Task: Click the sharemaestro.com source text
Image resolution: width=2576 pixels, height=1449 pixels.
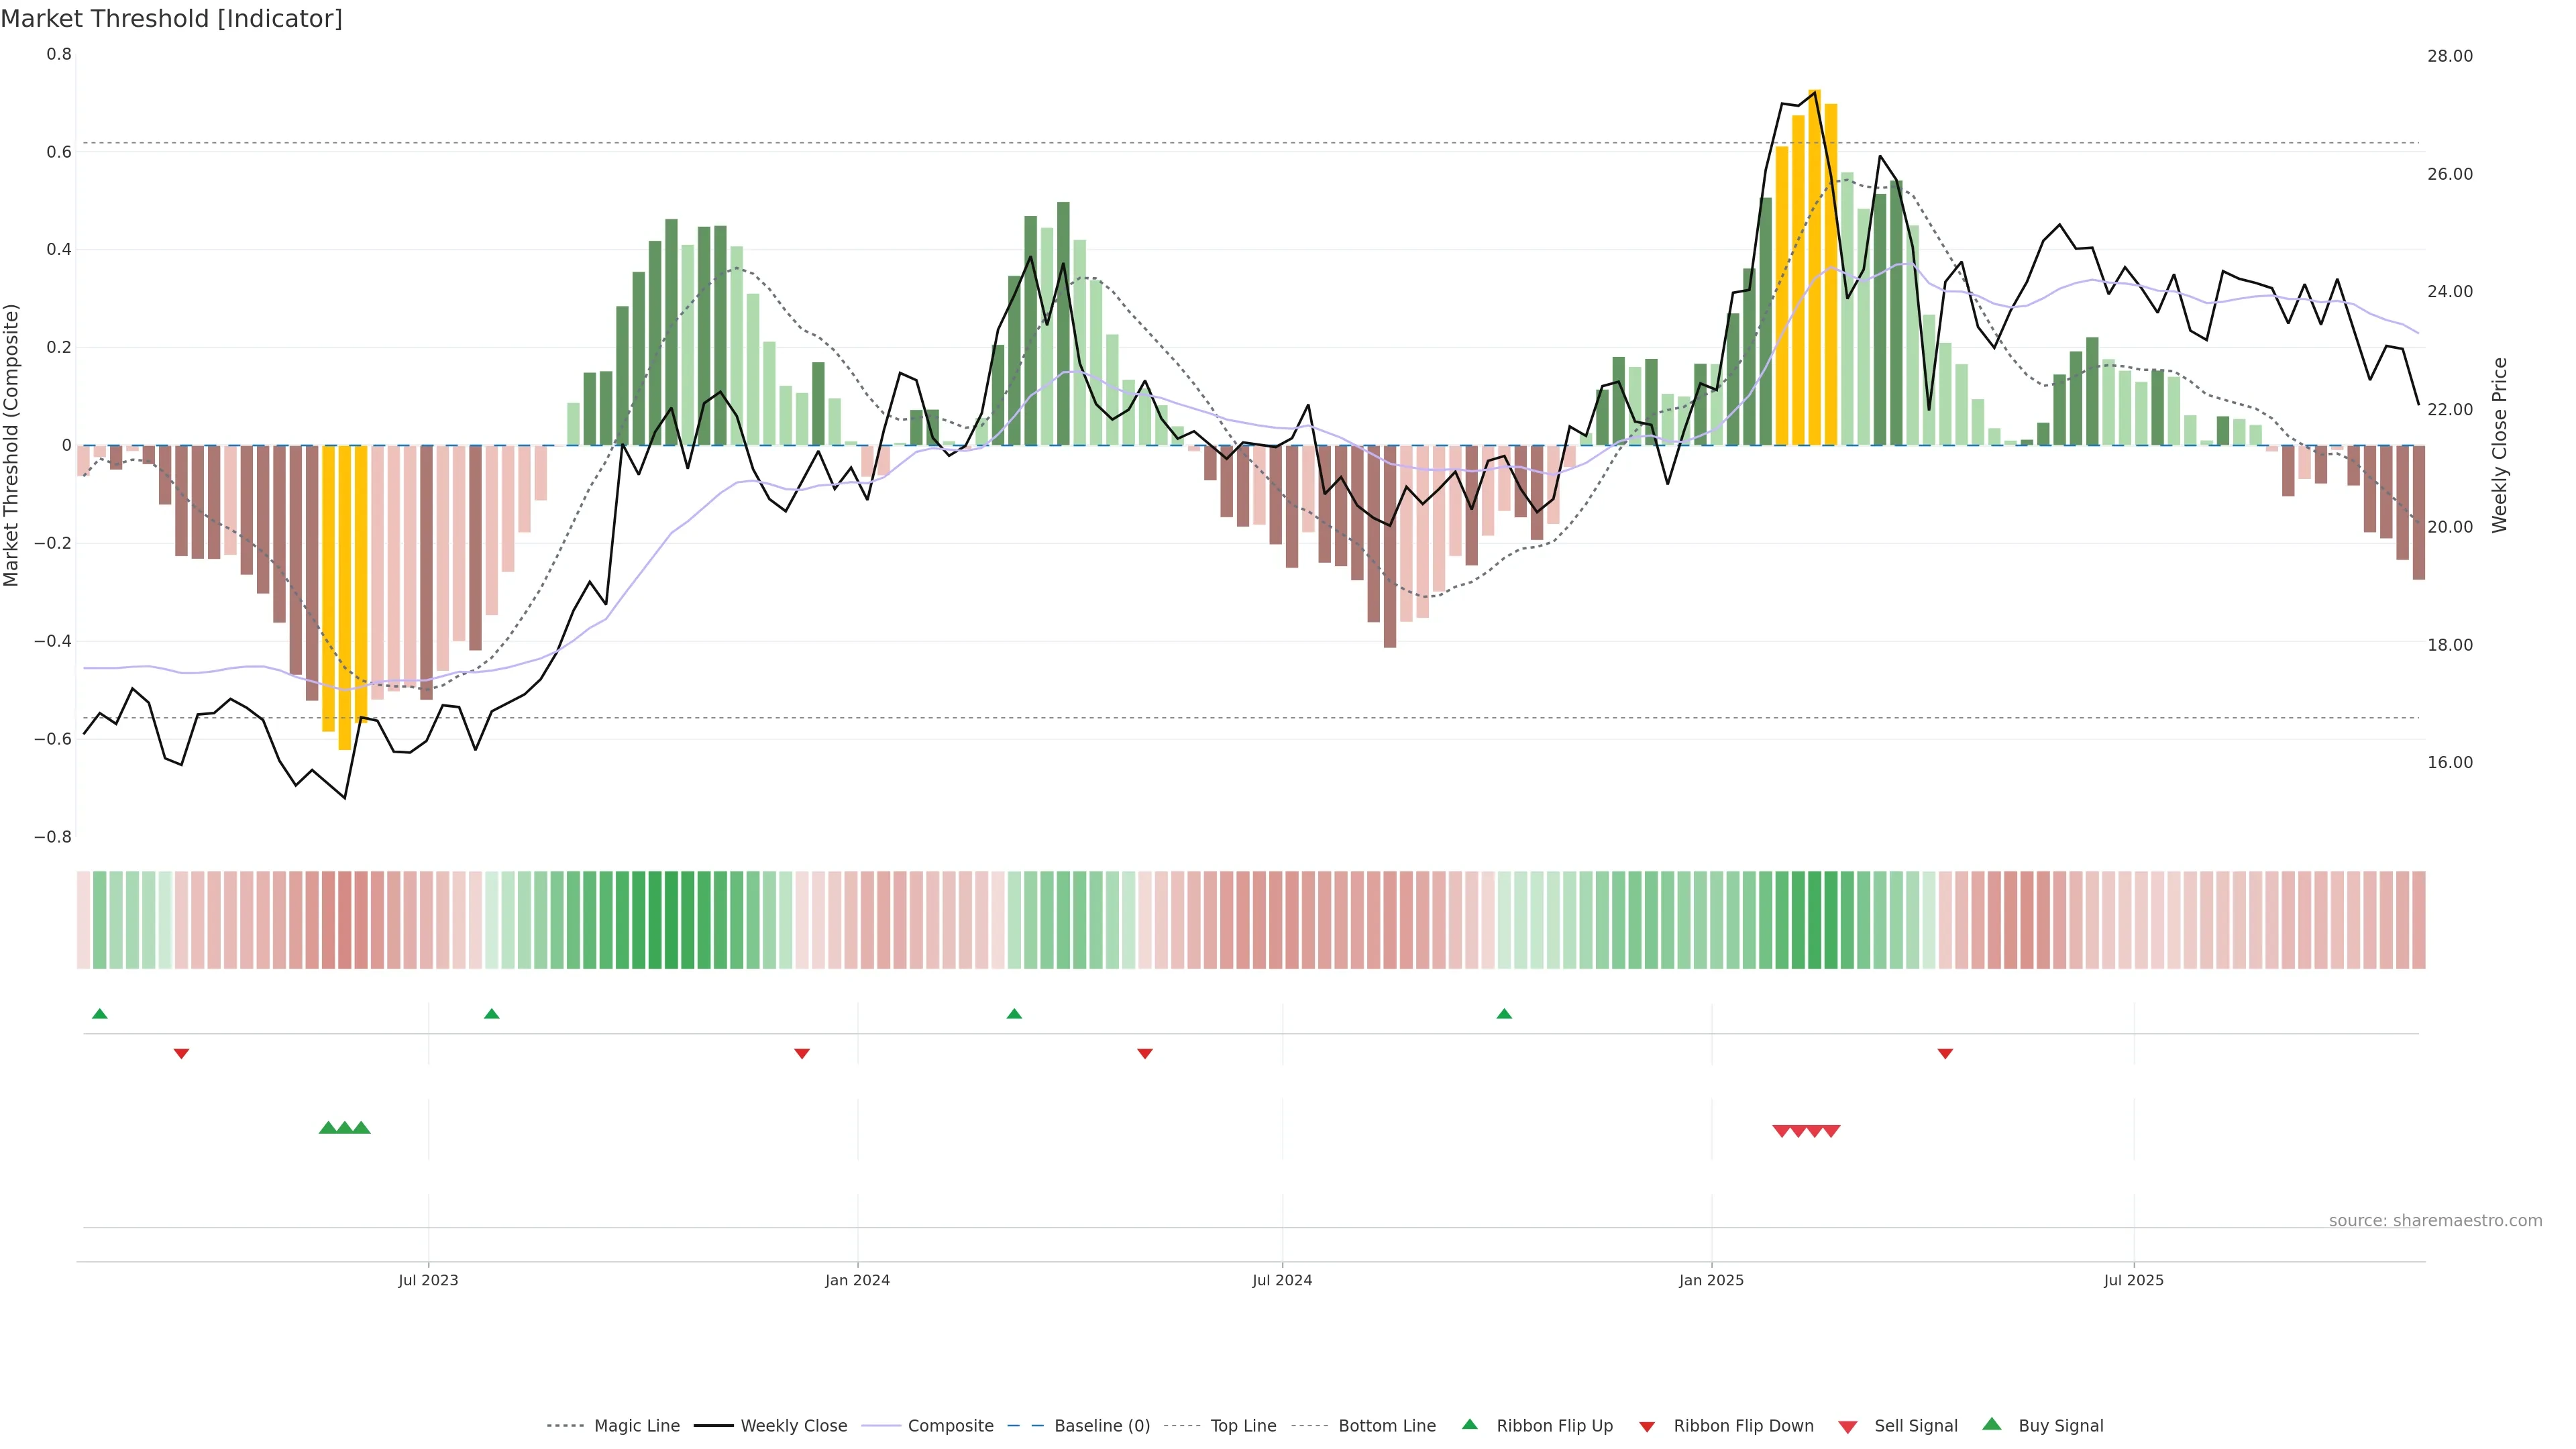Action: tap(2435, 1220)
